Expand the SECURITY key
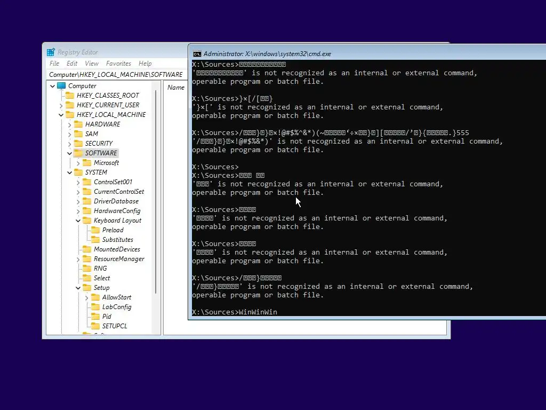This screenshot has width=546, height=410. (x=70, y=144)
